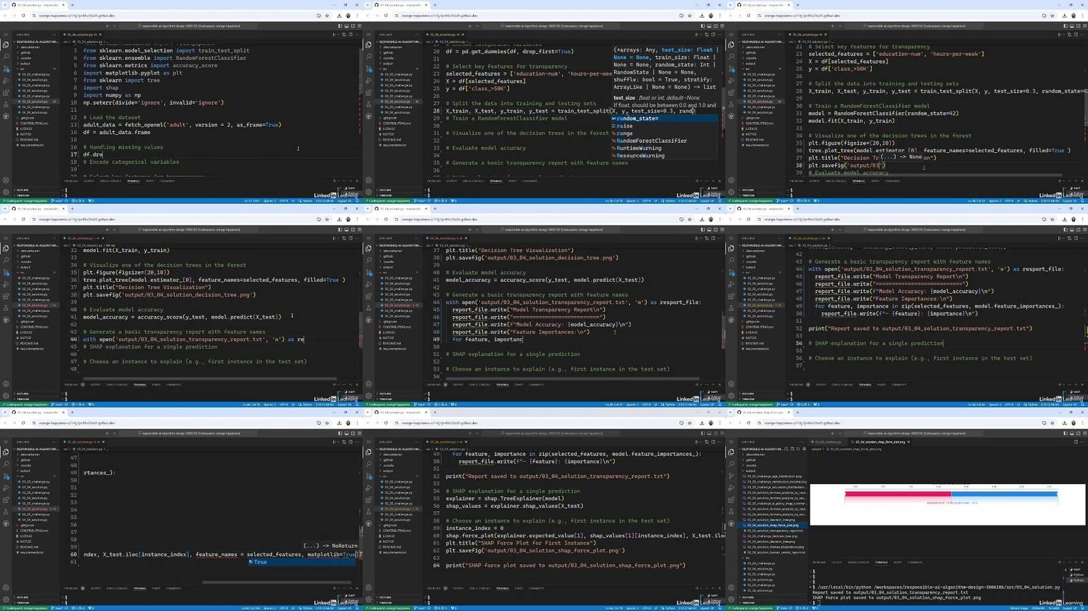Click the command center search in the df.dro frame
The width and height of the screenshot is (1088, 611).
[x=188, y=26]
